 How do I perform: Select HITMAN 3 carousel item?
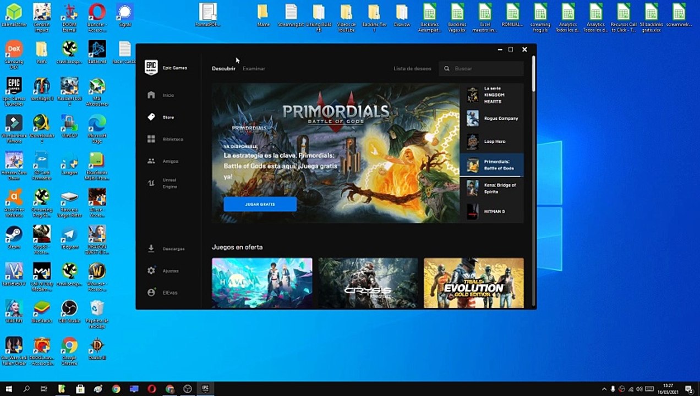click(x=492, y=211)
